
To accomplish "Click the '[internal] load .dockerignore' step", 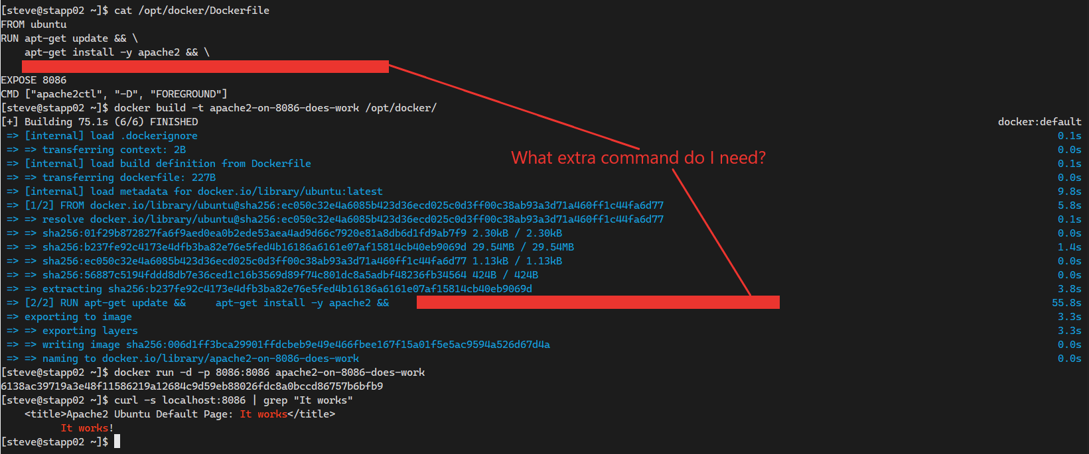I will [111, 136].
